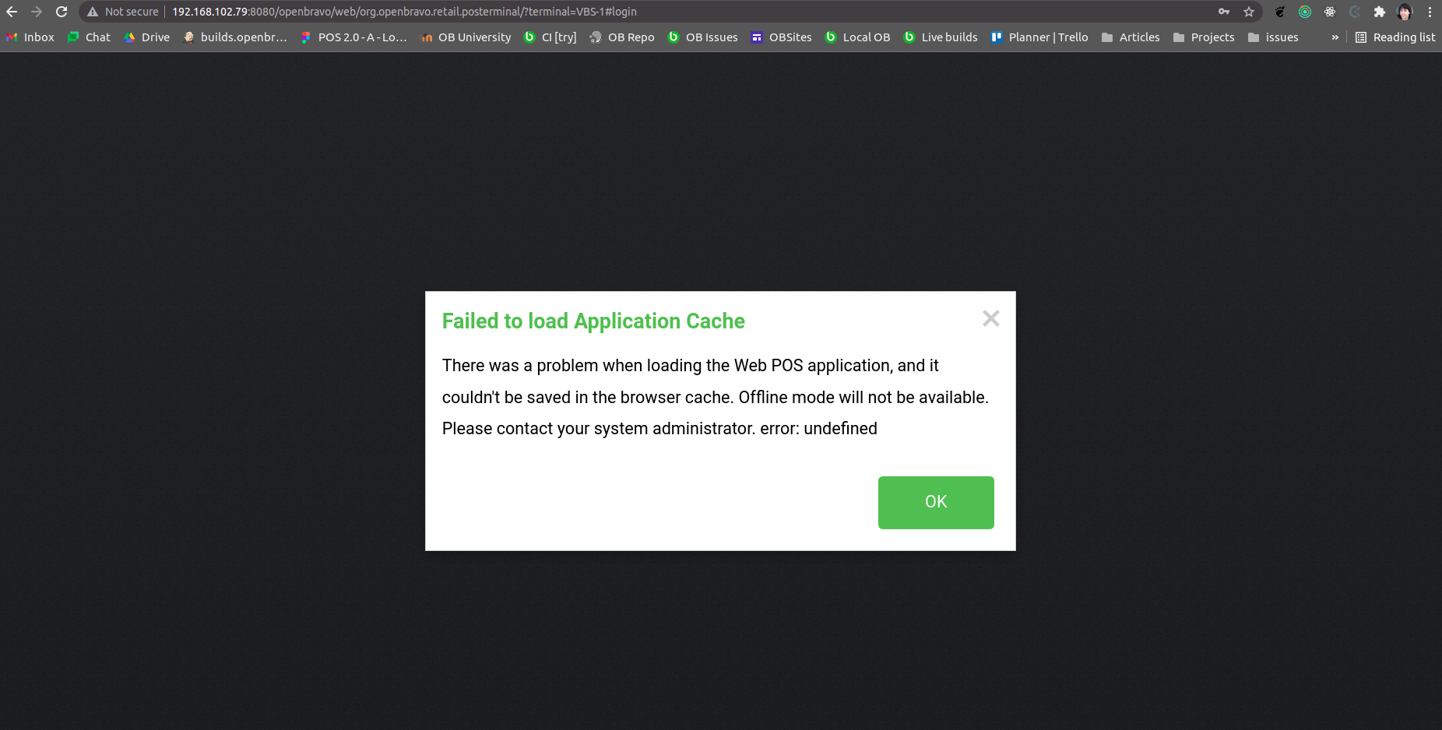Open the browser Extensions puzzle icon
The image size is (1442, 730).
tap(1380, 12)
